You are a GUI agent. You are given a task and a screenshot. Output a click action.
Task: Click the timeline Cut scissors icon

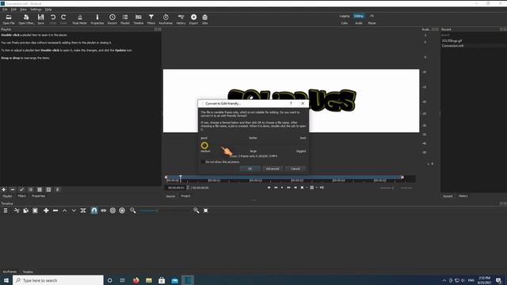pos(17,211)
